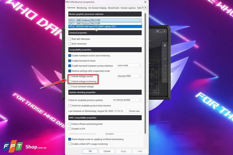Switch to the Monitoring tab
This screenshot has width=233, height=155.
pyautogui.click(x=82, y=8)
